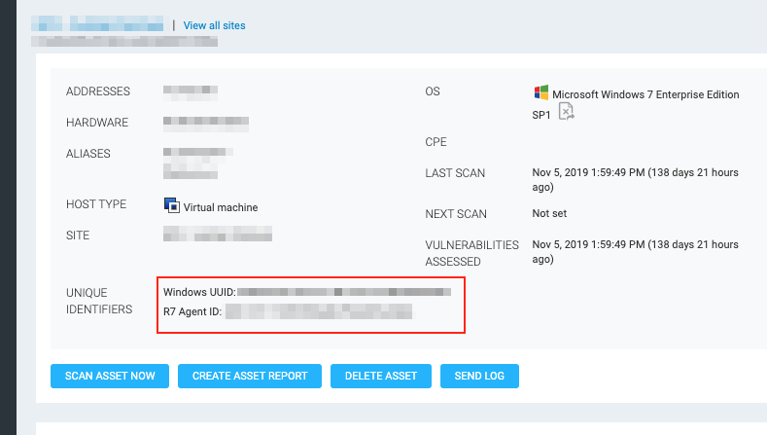
Task: Click the Next Scan 'Not set' value
Action: 549,213
